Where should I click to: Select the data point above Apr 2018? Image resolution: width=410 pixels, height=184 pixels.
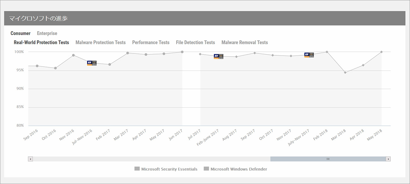pyautogui.click(x=363, y=65)
